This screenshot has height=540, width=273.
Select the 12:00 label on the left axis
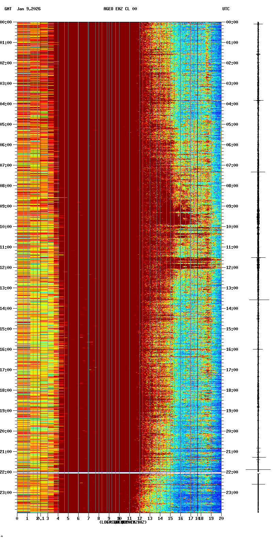pos(6,268)
